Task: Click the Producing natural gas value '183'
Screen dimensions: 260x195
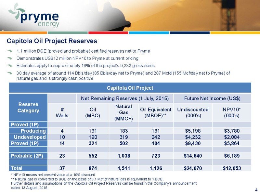Action: click(124, 131)
